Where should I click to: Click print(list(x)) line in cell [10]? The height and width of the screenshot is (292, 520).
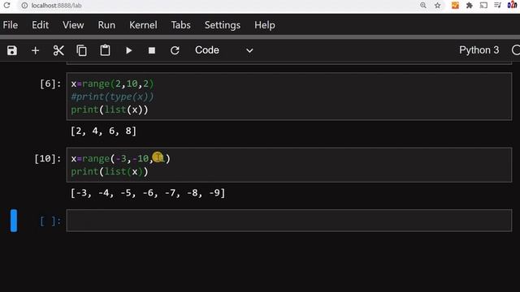(110, 171)
